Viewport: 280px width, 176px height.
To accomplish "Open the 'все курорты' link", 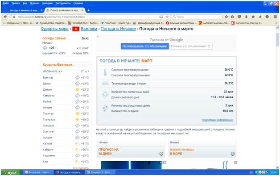I will tap(81, 168).
